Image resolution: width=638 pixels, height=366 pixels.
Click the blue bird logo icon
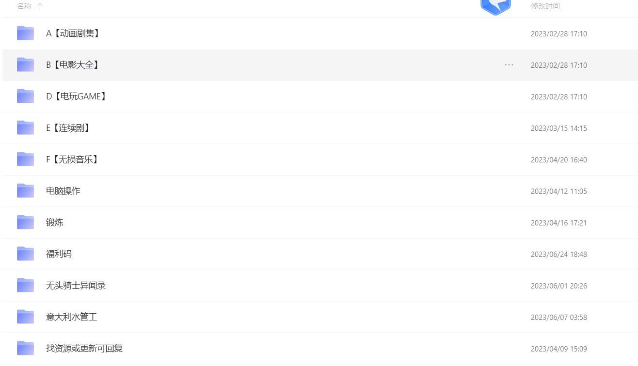pyautogui.click(x=495, y=7)
